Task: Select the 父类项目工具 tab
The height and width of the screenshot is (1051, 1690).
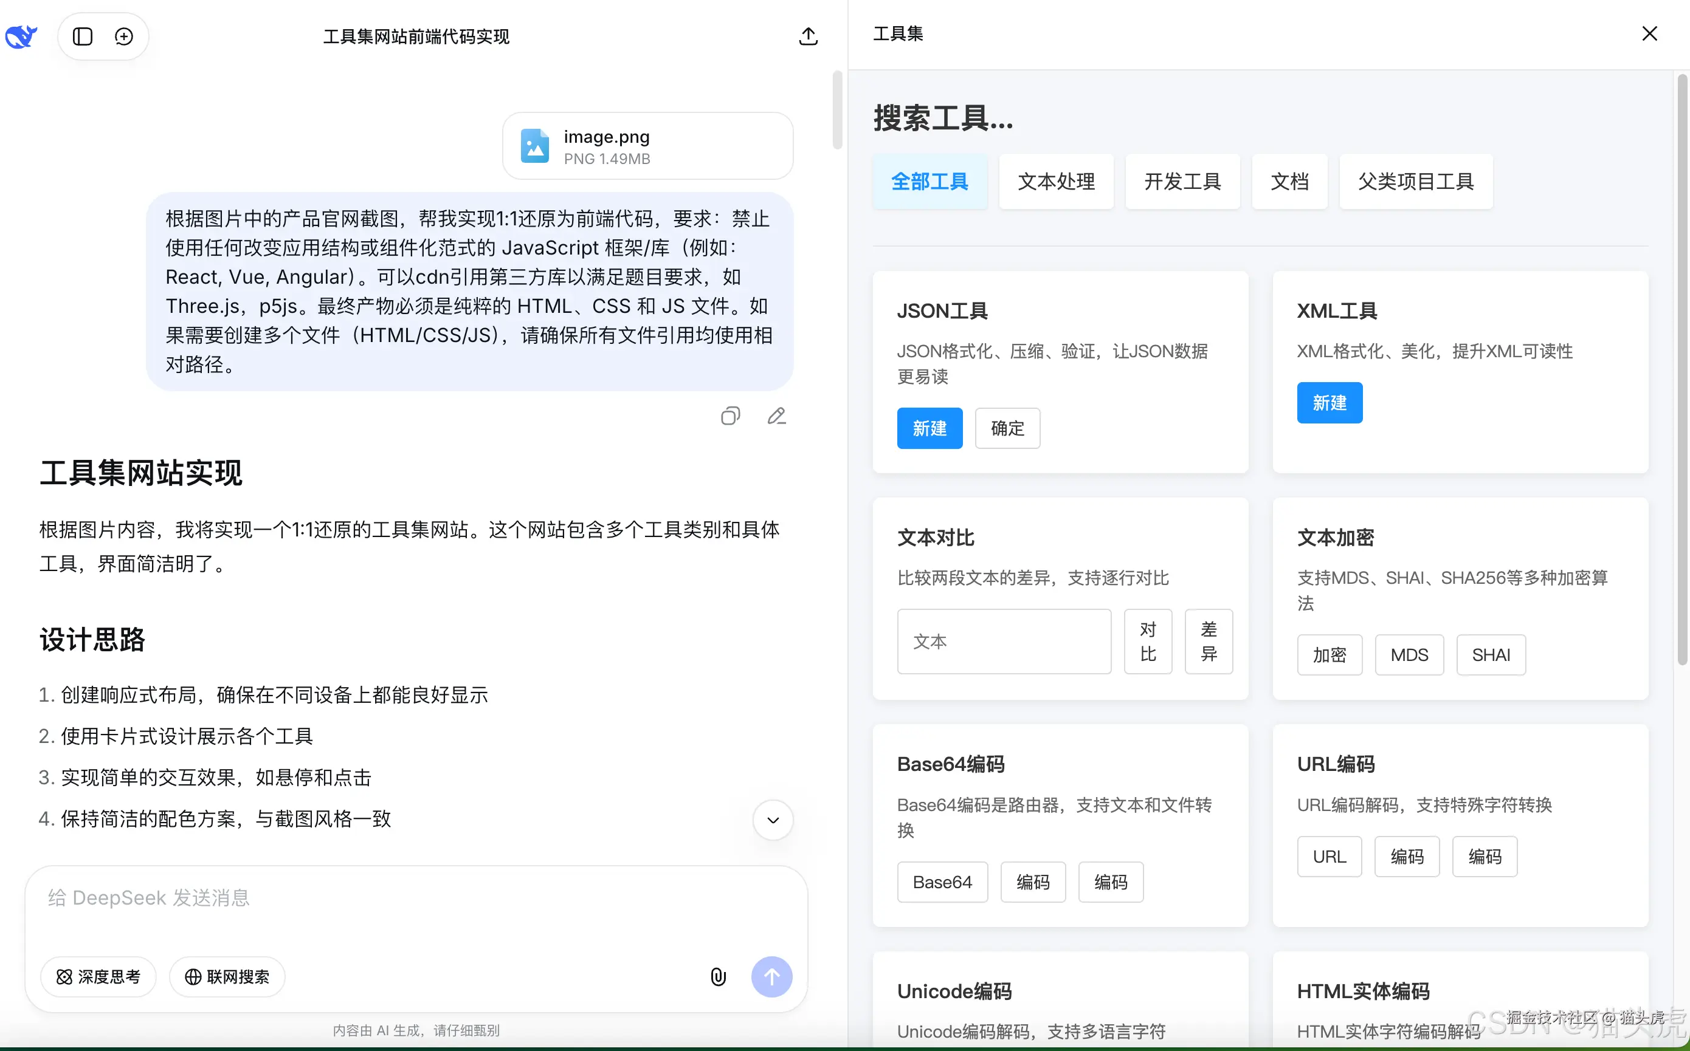Action: pos(1415,182)
